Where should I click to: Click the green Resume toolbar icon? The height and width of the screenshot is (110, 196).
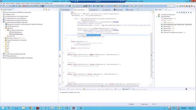19,6
